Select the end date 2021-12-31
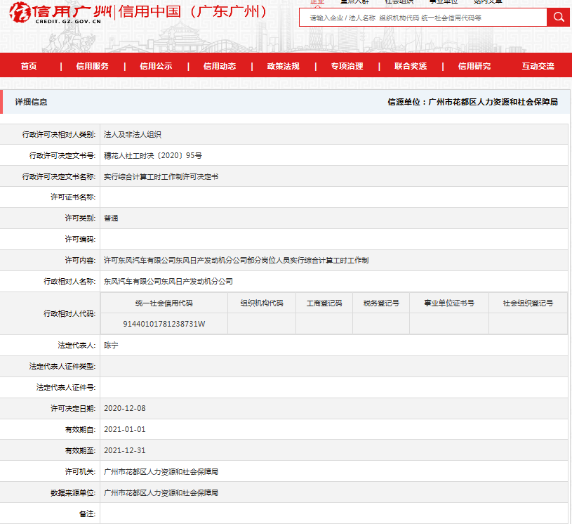Image resolution: width=572 pixels, height=524 pixels. point(125,451)
